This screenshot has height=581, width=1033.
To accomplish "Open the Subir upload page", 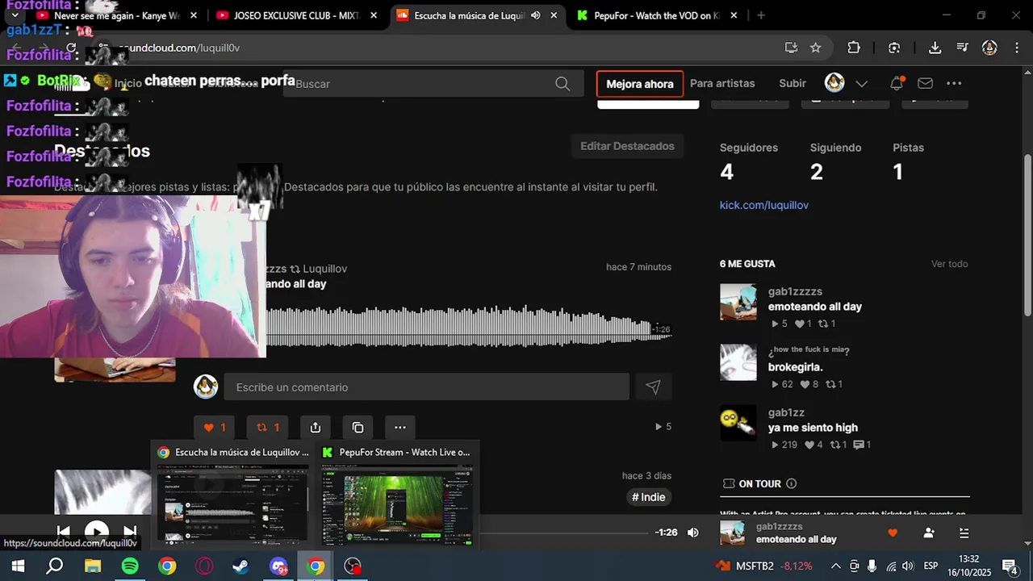I will [x=793, y=83].
